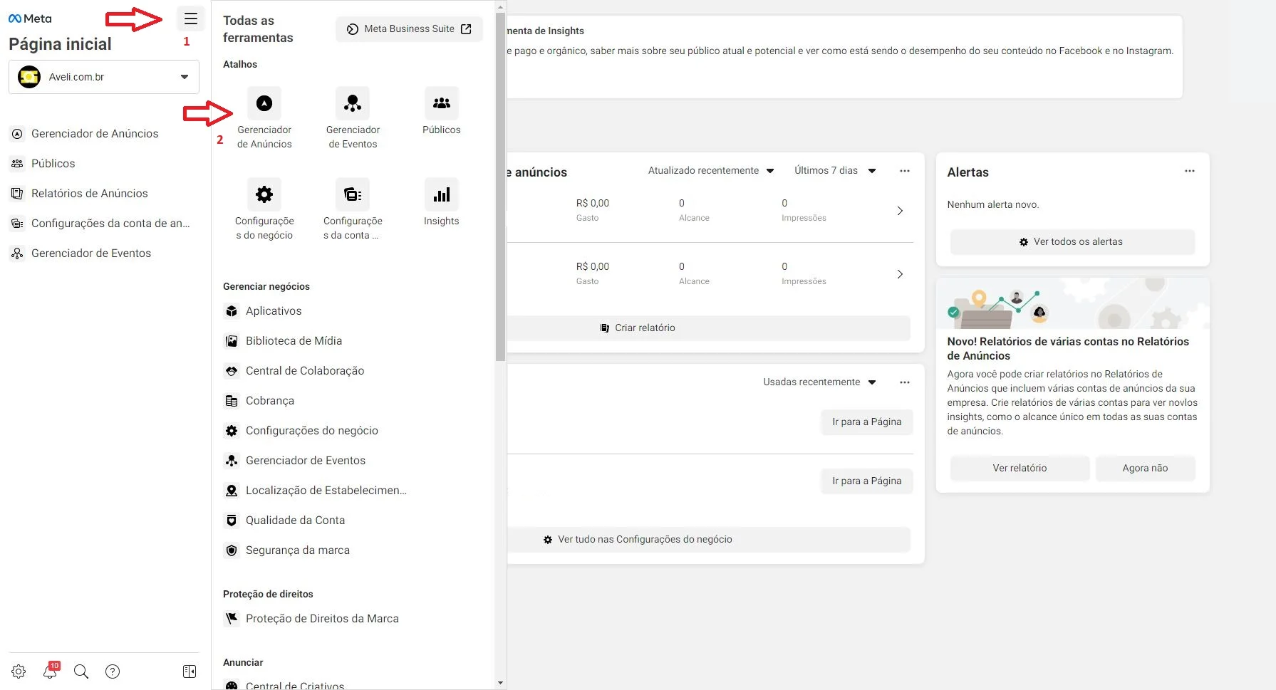Open the Públicos shortcut icon
Image resolution: width=1276 pixels, height=690 pixels.
click(x=442, y=103)
